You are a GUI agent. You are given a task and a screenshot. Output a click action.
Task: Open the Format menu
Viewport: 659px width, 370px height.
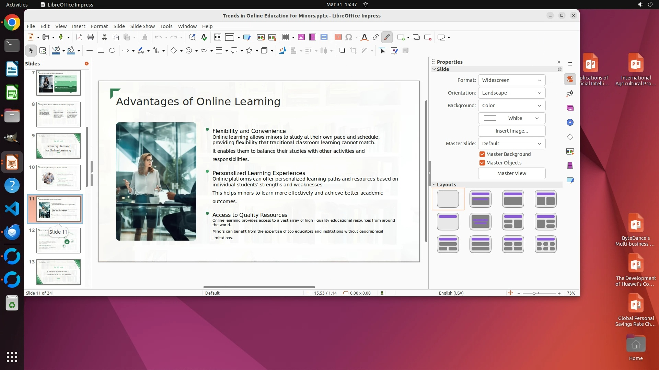click(99, 26)
